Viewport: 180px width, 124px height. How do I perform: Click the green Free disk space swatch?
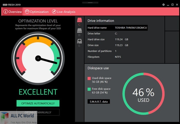pyautogui.click(x=89, y=89)
